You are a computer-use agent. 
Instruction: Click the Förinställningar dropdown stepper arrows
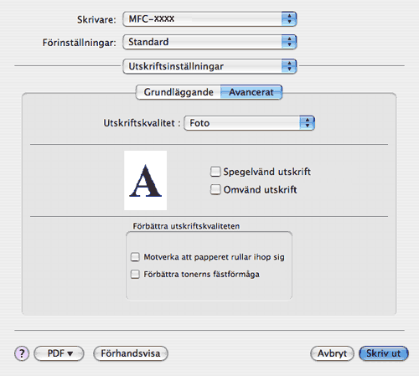click(x=289, y=42)
